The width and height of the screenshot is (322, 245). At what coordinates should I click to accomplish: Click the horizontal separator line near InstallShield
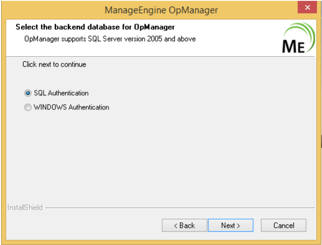(167, 208)
